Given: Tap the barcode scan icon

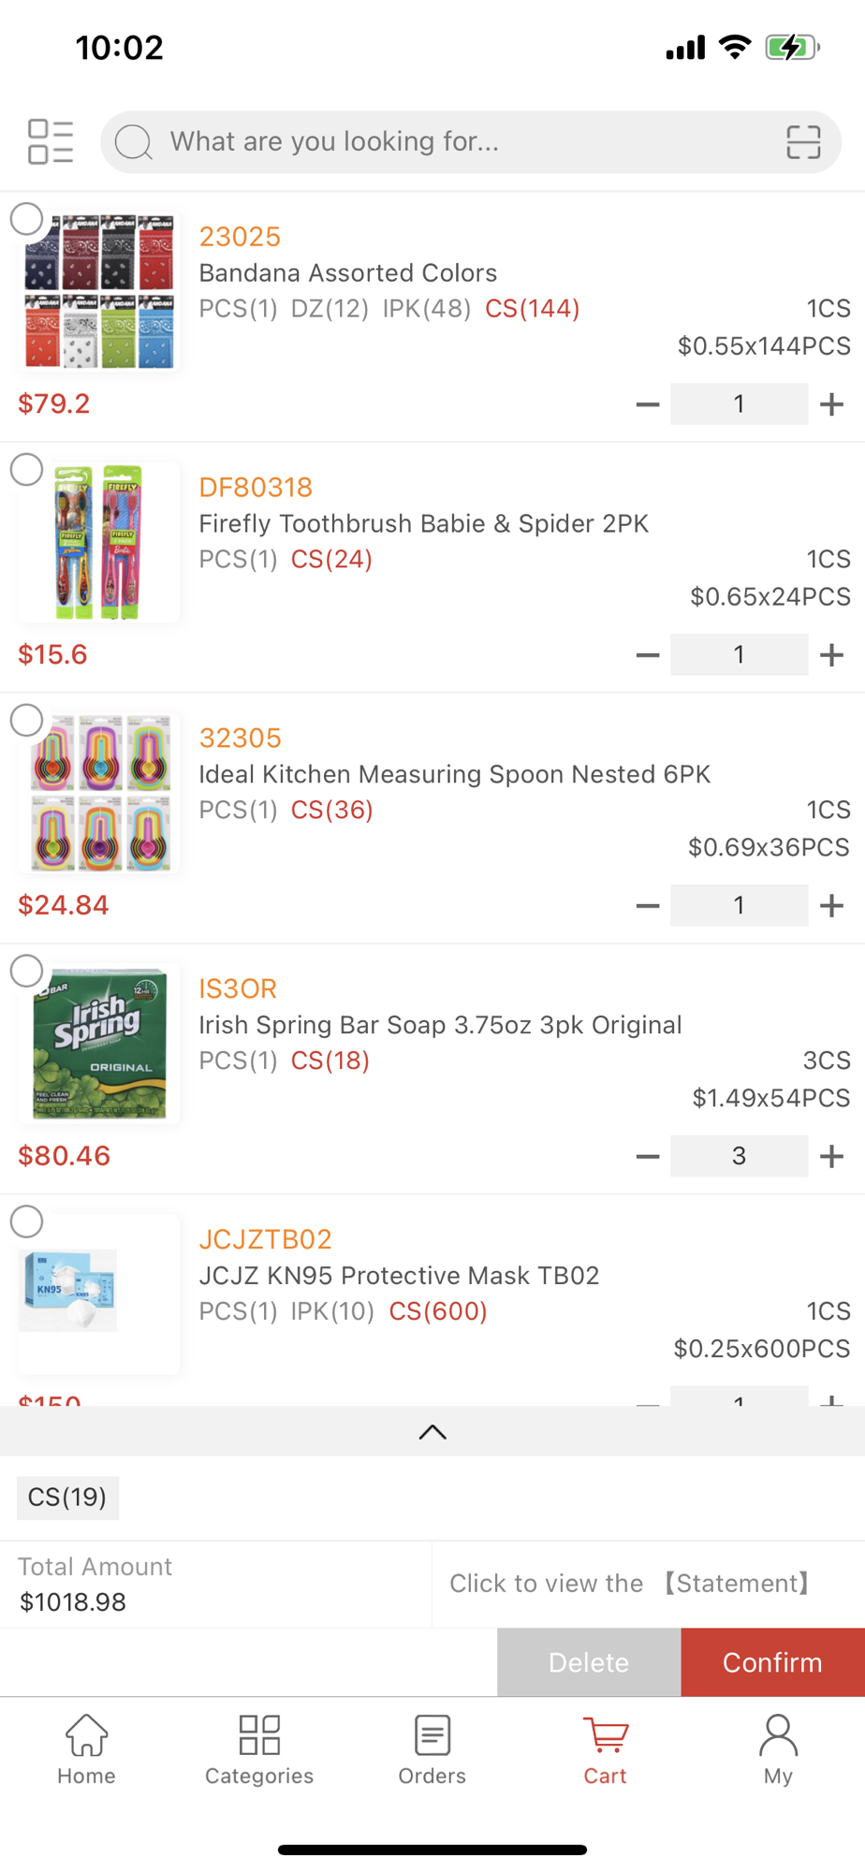Looking at the screenshot, I should [x=803, y=142].
